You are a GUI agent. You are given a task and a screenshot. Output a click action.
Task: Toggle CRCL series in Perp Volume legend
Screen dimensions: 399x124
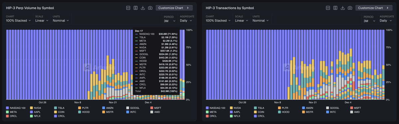coord(60,116)
